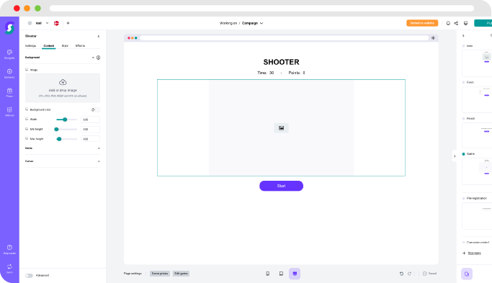
Task: Click the Start button in the game preview
Action: point(281,186)
